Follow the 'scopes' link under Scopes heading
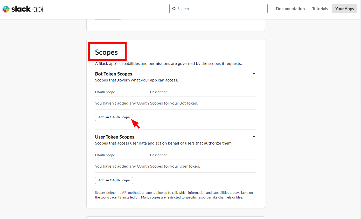Screen dimensions: 361x219 [214, 64]
